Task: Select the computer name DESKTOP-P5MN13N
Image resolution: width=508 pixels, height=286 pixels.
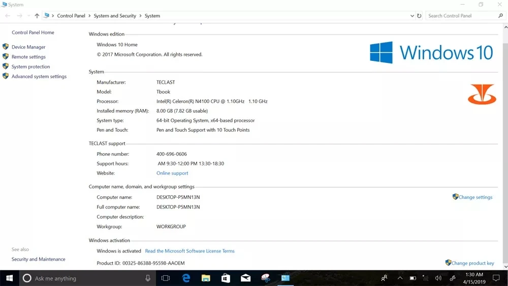Action: 178,197
